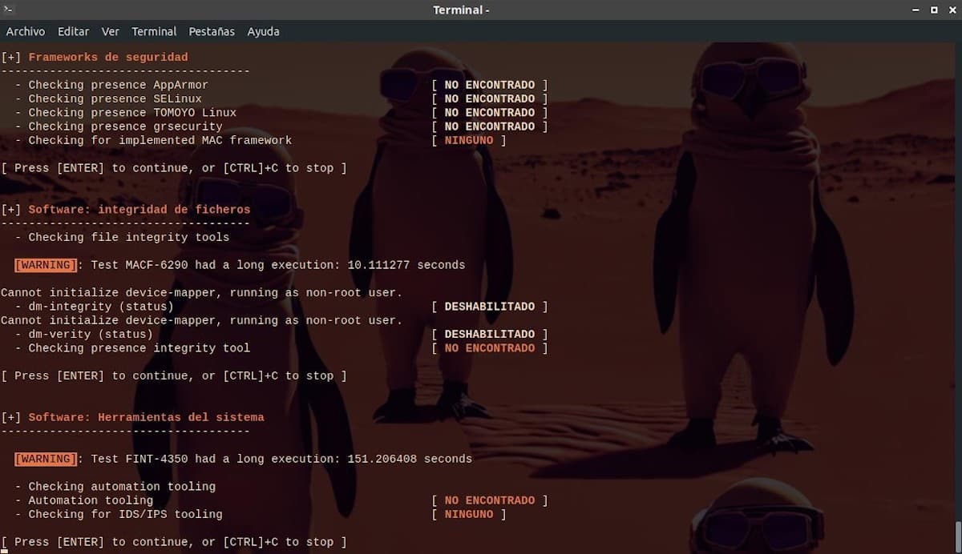
Task: Minimize the Terminal window
Action: click(x=916, y=10)
